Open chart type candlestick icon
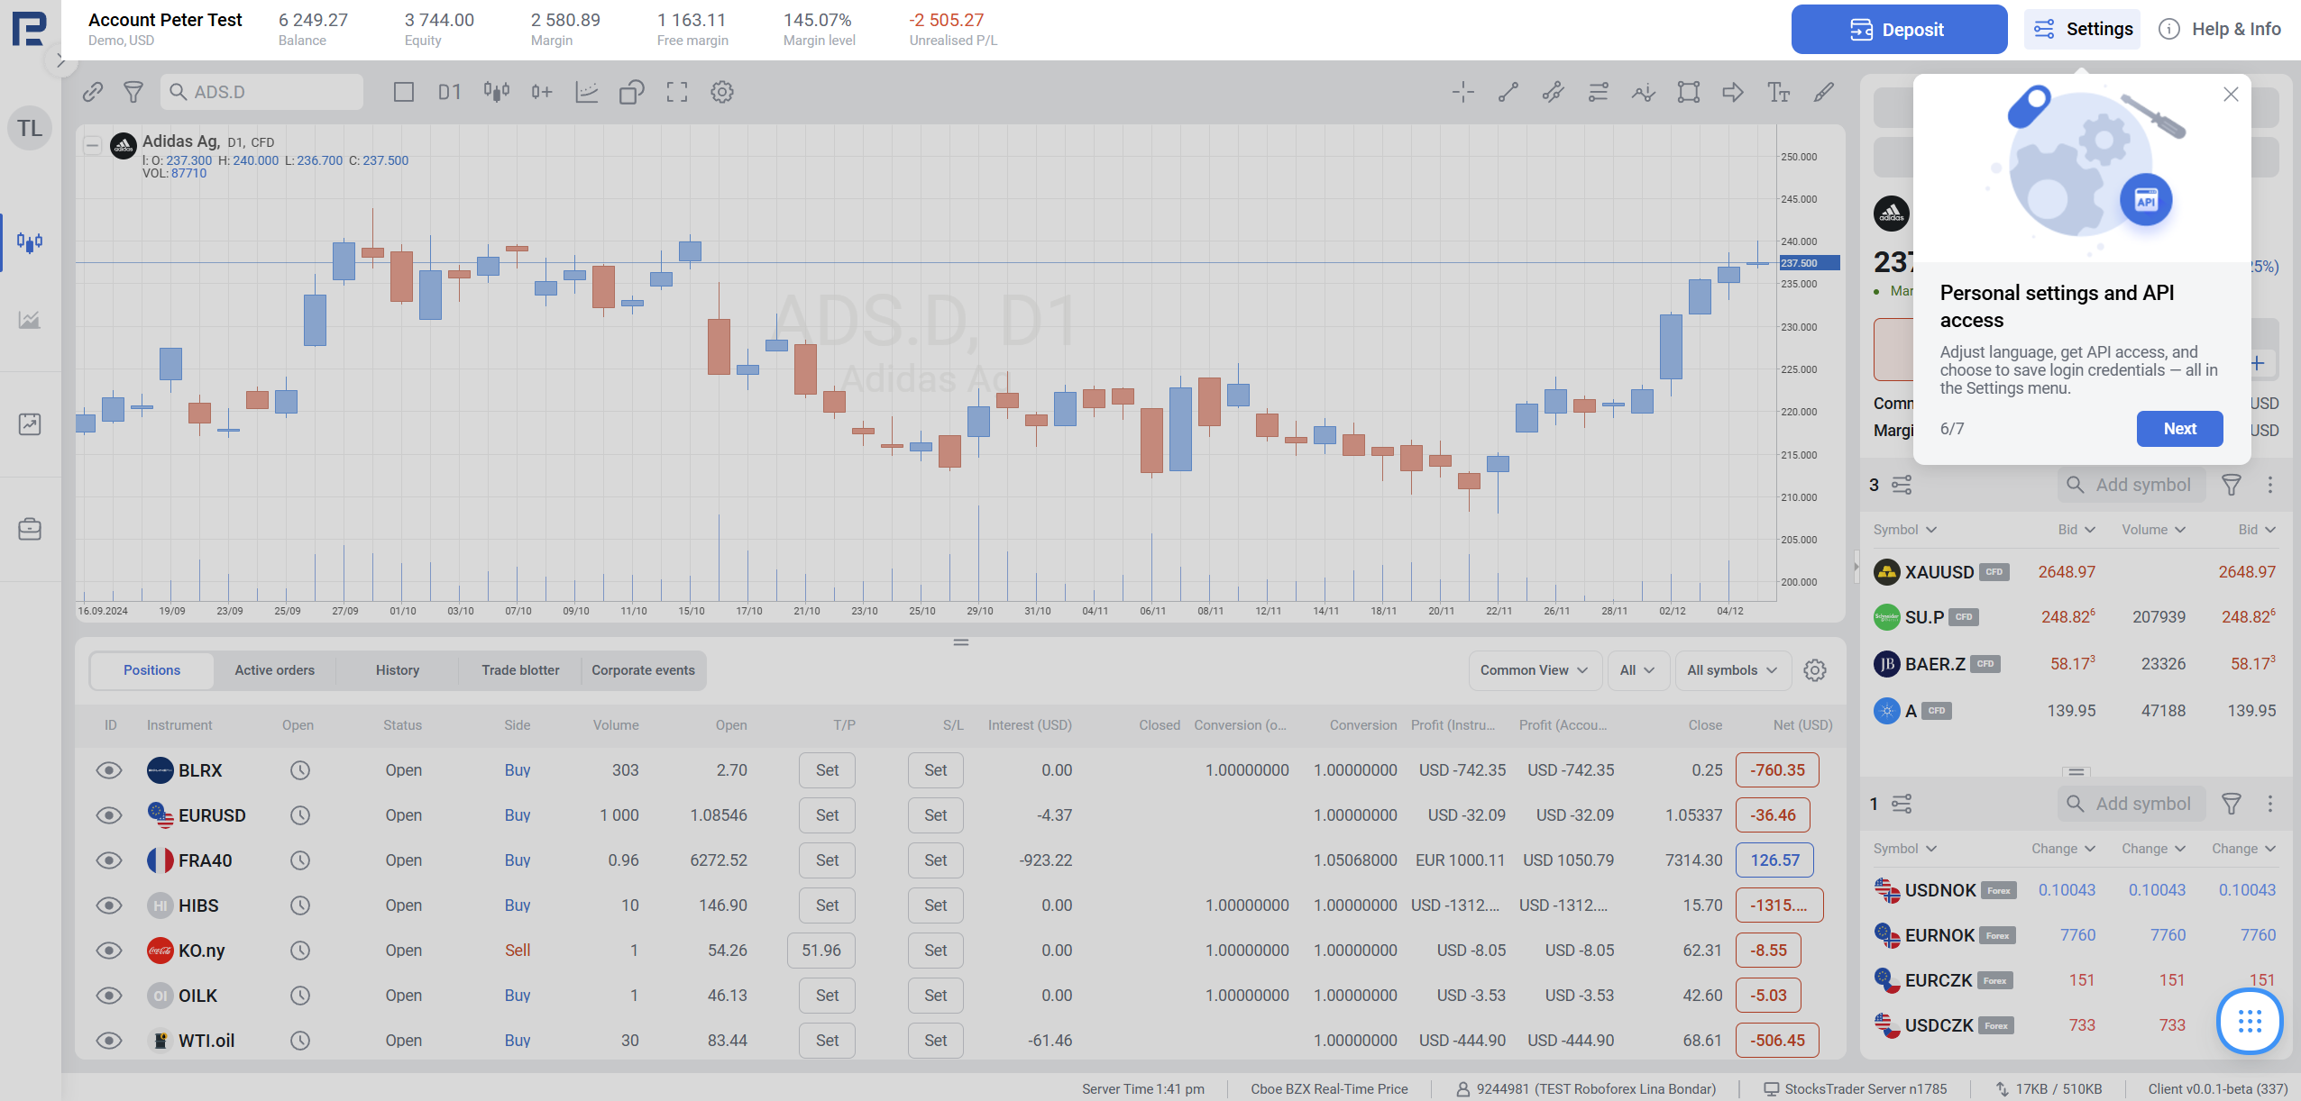This screenshot has width=2301, height=1101. (496, 92)
